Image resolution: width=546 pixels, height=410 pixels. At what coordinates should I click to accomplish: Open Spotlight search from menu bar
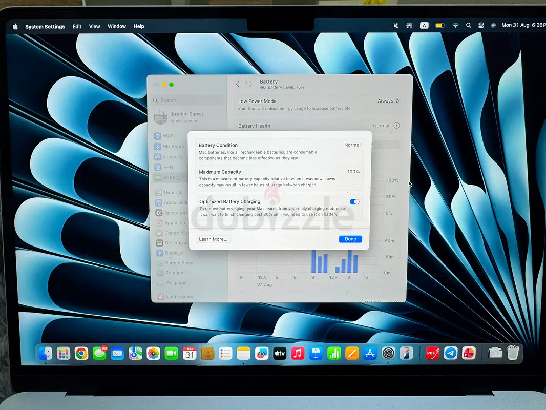click(469, 25)
